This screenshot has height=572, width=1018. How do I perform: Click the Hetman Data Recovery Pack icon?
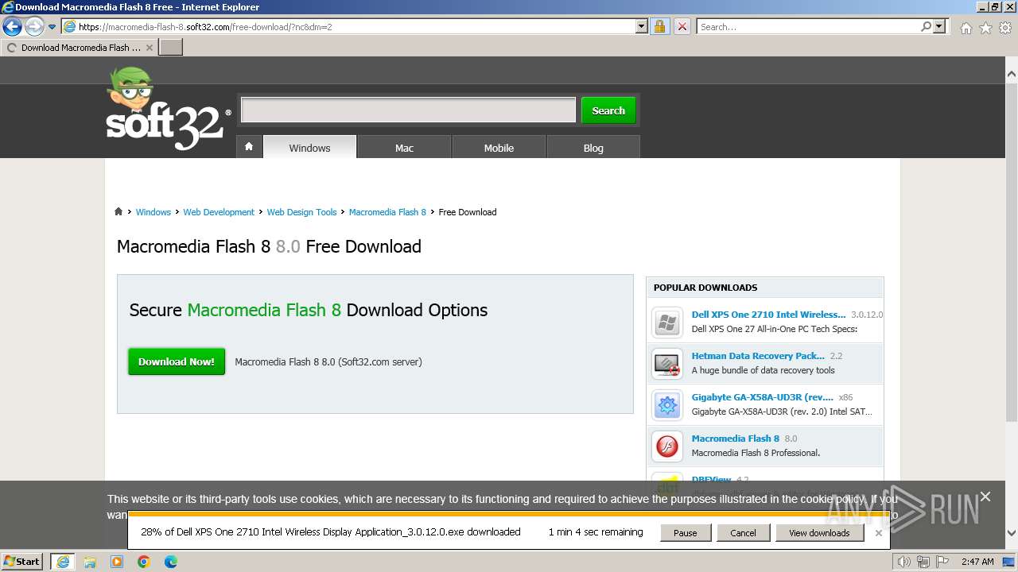pos(667,364)
